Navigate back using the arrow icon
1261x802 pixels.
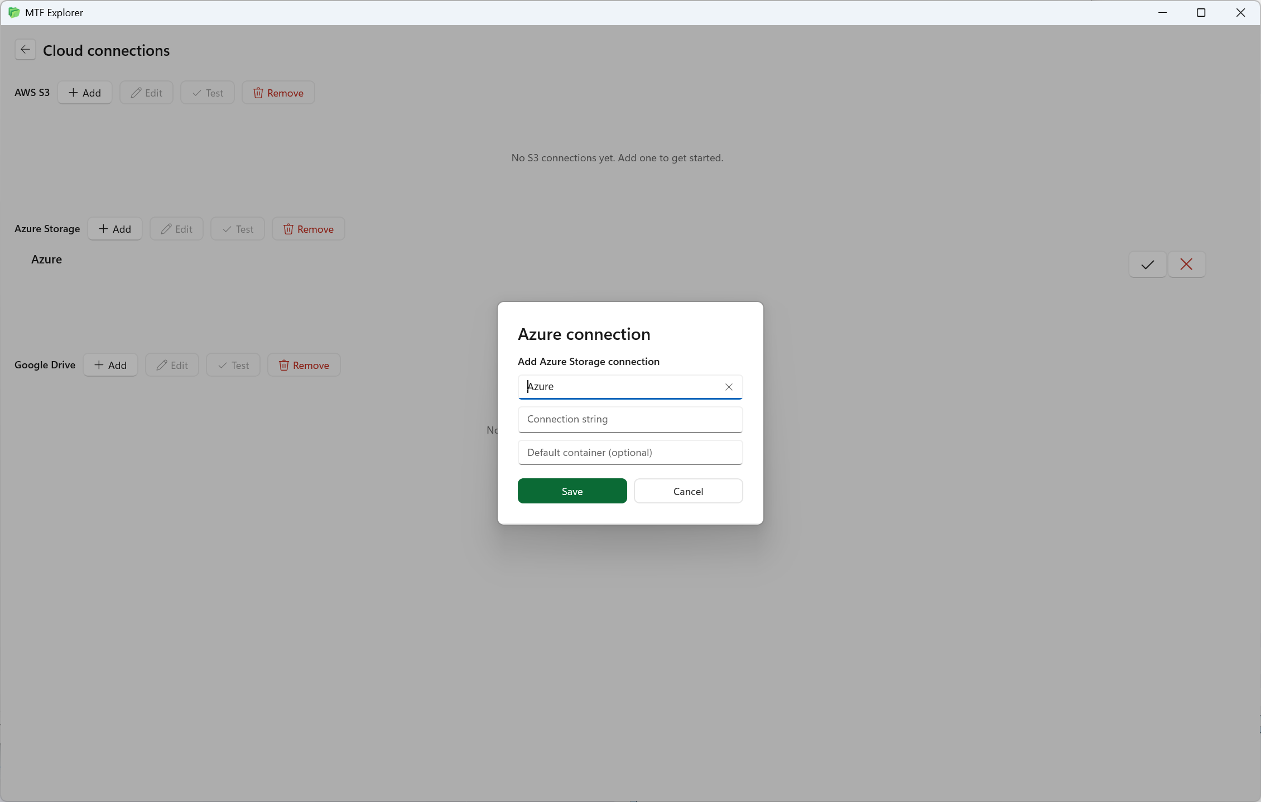click(25, 50)
